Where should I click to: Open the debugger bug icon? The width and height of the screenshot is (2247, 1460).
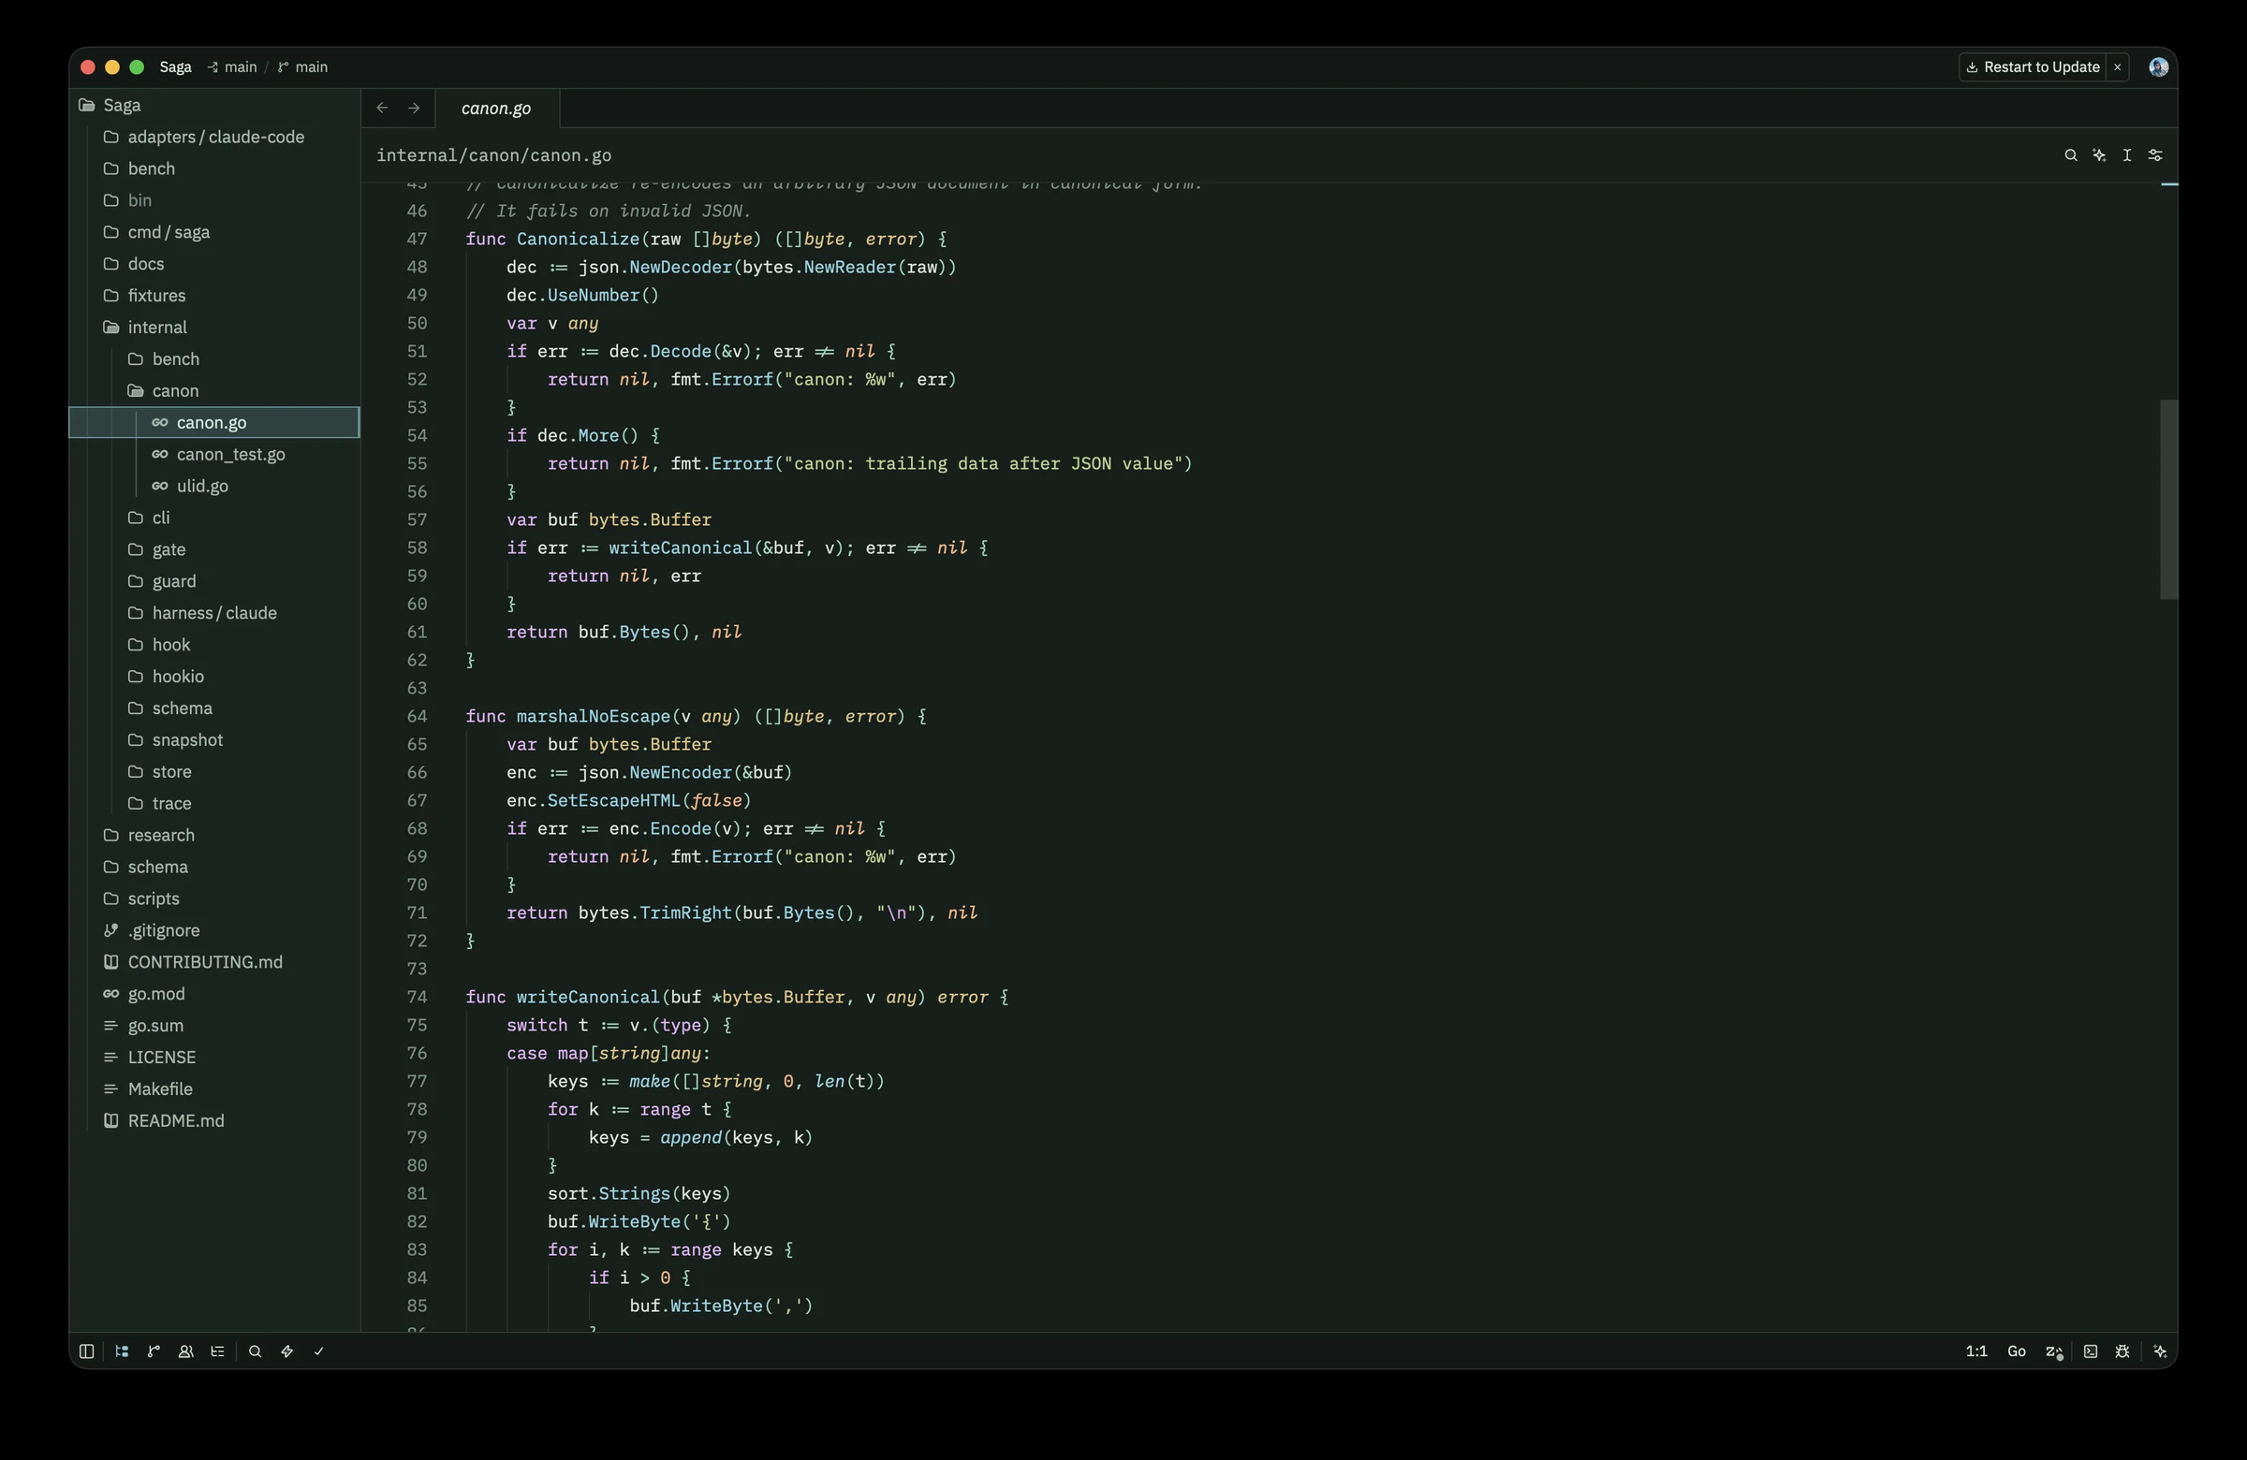tap(2122, 1351)
